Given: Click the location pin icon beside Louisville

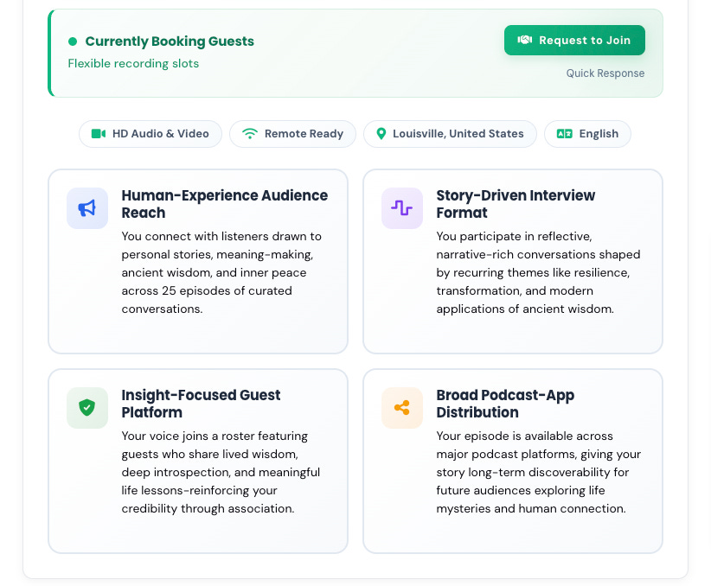Looking at the screenshot, I should point(381,134).
